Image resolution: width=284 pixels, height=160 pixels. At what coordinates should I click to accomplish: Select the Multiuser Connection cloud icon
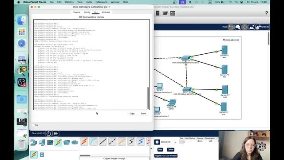coord(75,142)
